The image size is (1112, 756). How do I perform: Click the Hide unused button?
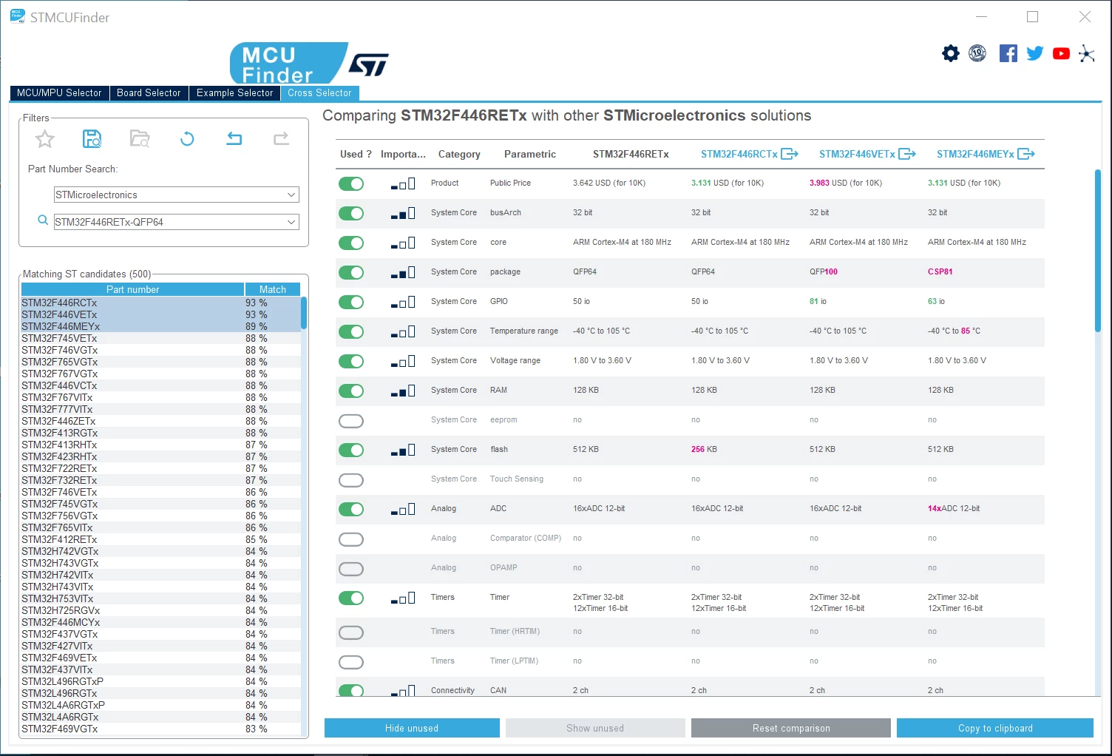(x=412, y=728)
